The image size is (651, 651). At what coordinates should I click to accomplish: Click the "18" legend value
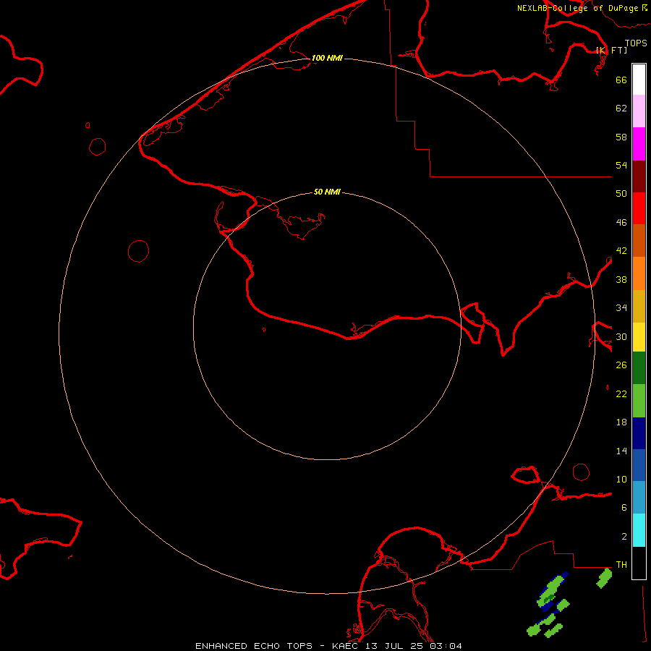pyautogui.click(x=621, y=422)
